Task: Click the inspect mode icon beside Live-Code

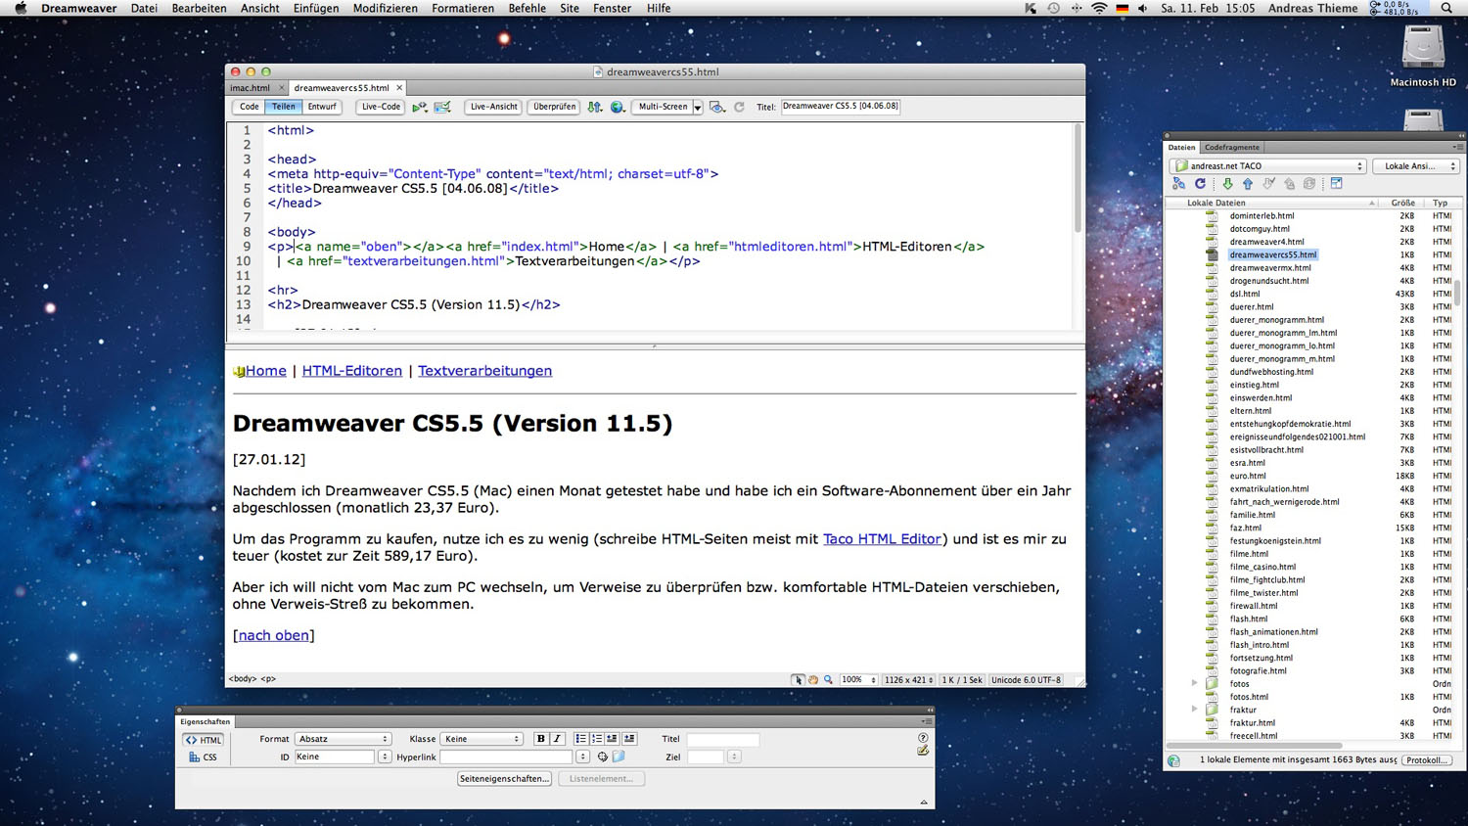Action: click(x=442, y=107)
